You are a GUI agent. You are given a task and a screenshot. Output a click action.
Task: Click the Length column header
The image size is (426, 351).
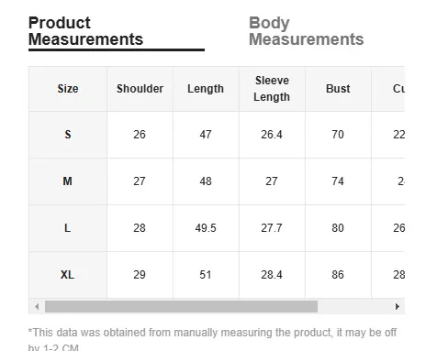tap(206, 89)
